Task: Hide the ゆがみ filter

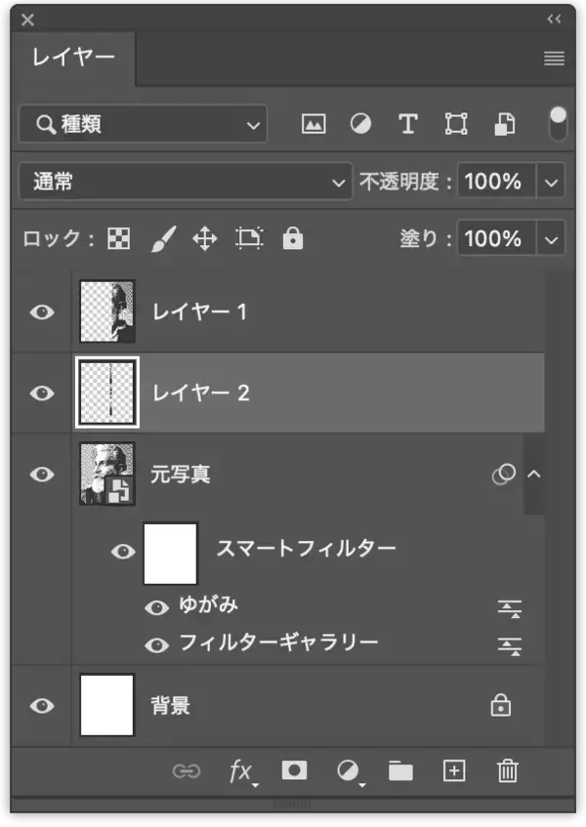Action: pos(156,607)
